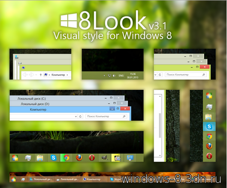Viewport: 227px width, 188px height.
Task: Switch input language via the ENG indicator
Action: [x=121, y=75]
